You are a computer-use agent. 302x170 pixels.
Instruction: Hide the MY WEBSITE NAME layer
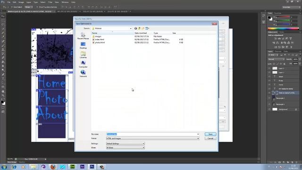coord(269,89)
